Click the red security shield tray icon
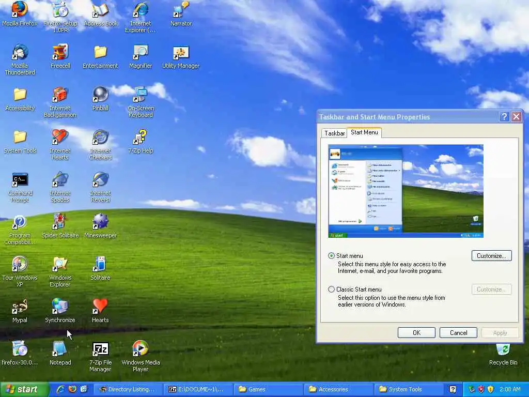Image resolution: width=529 pixels, height=397 pixels. [481, 389]
